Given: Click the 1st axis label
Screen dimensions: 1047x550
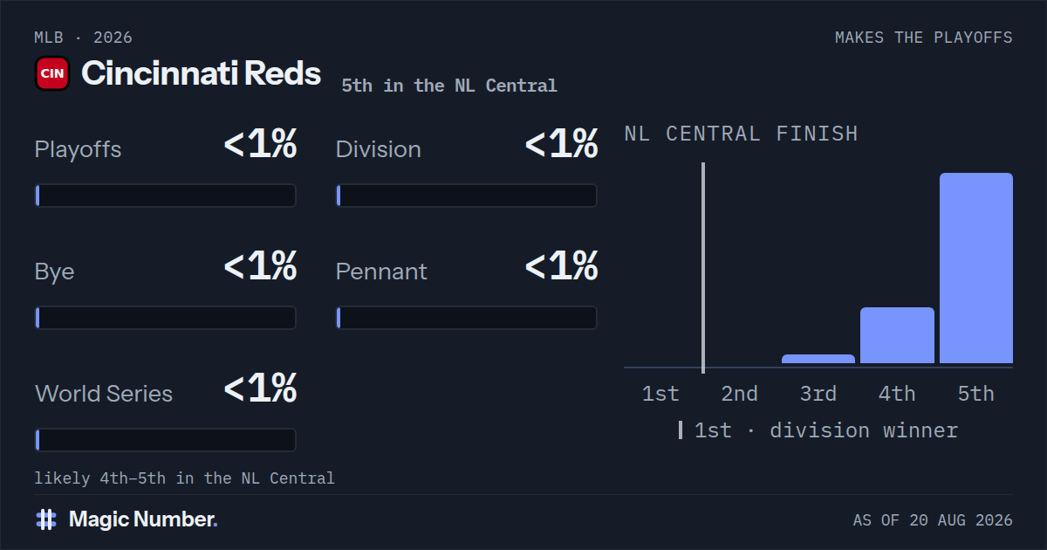Looking at the screenshot, I should pyautogui.click(x=660, y=394).
